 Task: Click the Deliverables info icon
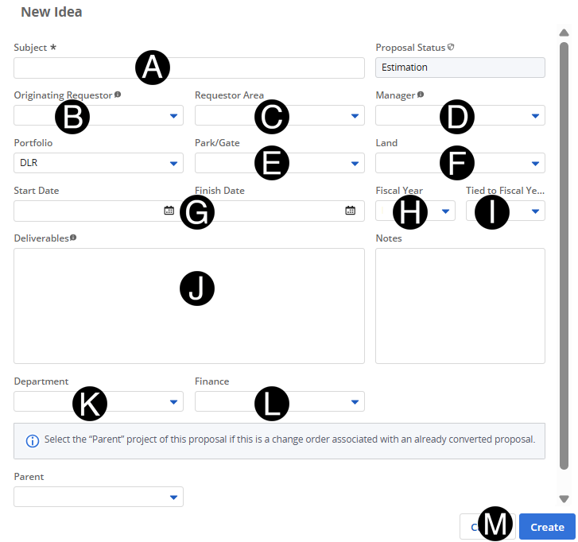point(73,238)
